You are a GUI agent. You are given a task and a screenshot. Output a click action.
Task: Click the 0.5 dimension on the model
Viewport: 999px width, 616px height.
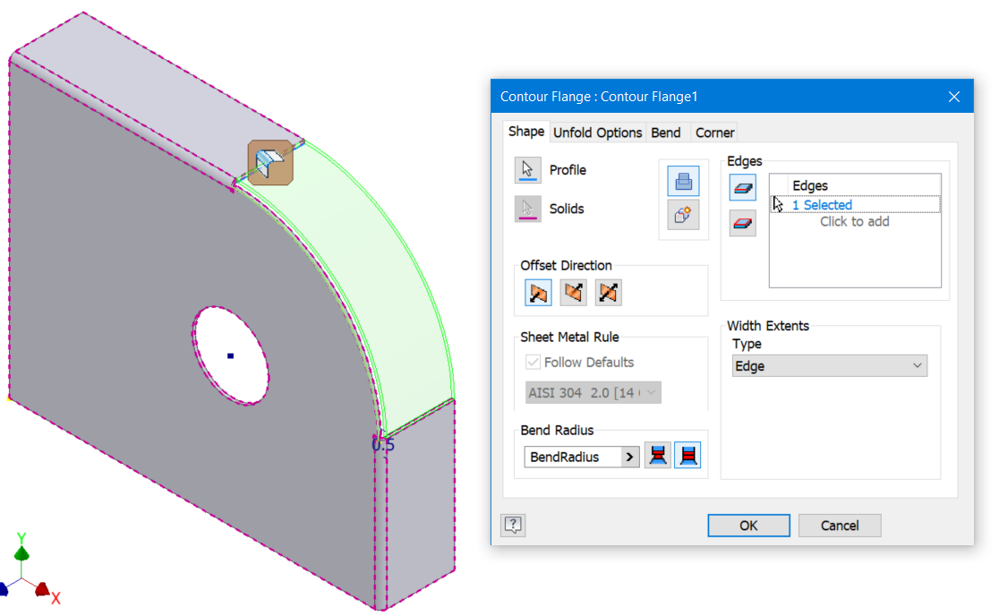pos(383,445)
